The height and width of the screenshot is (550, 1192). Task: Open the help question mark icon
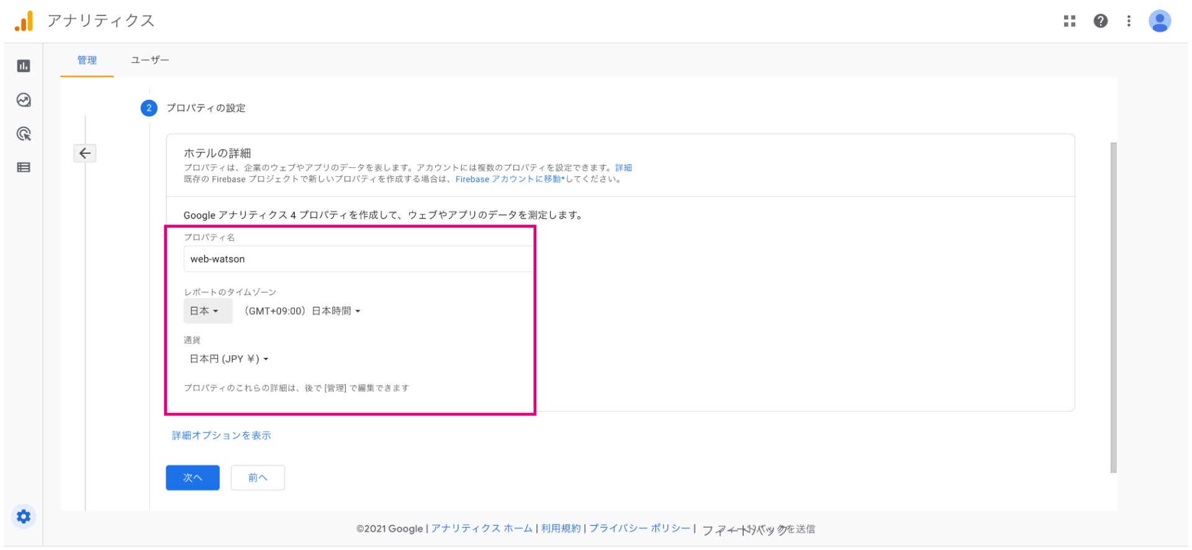(1100, 21)
